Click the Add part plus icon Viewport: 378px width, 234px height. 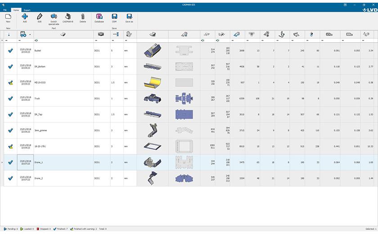tap(25, 16)
